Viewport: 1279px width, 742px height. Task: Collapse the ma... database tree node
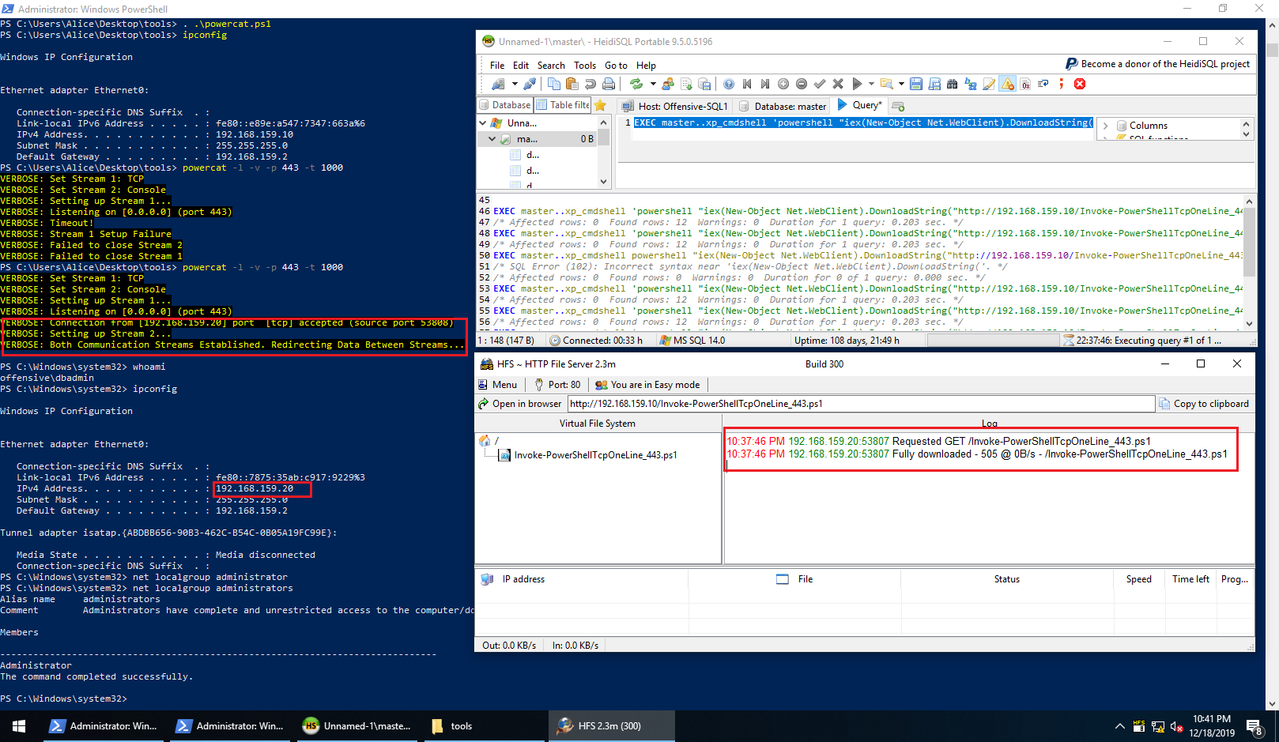pyautogui.click(x=492, y=138)
